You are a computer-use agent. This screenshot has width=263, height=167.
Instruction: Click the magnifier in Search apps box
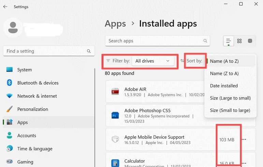(205, 41)
